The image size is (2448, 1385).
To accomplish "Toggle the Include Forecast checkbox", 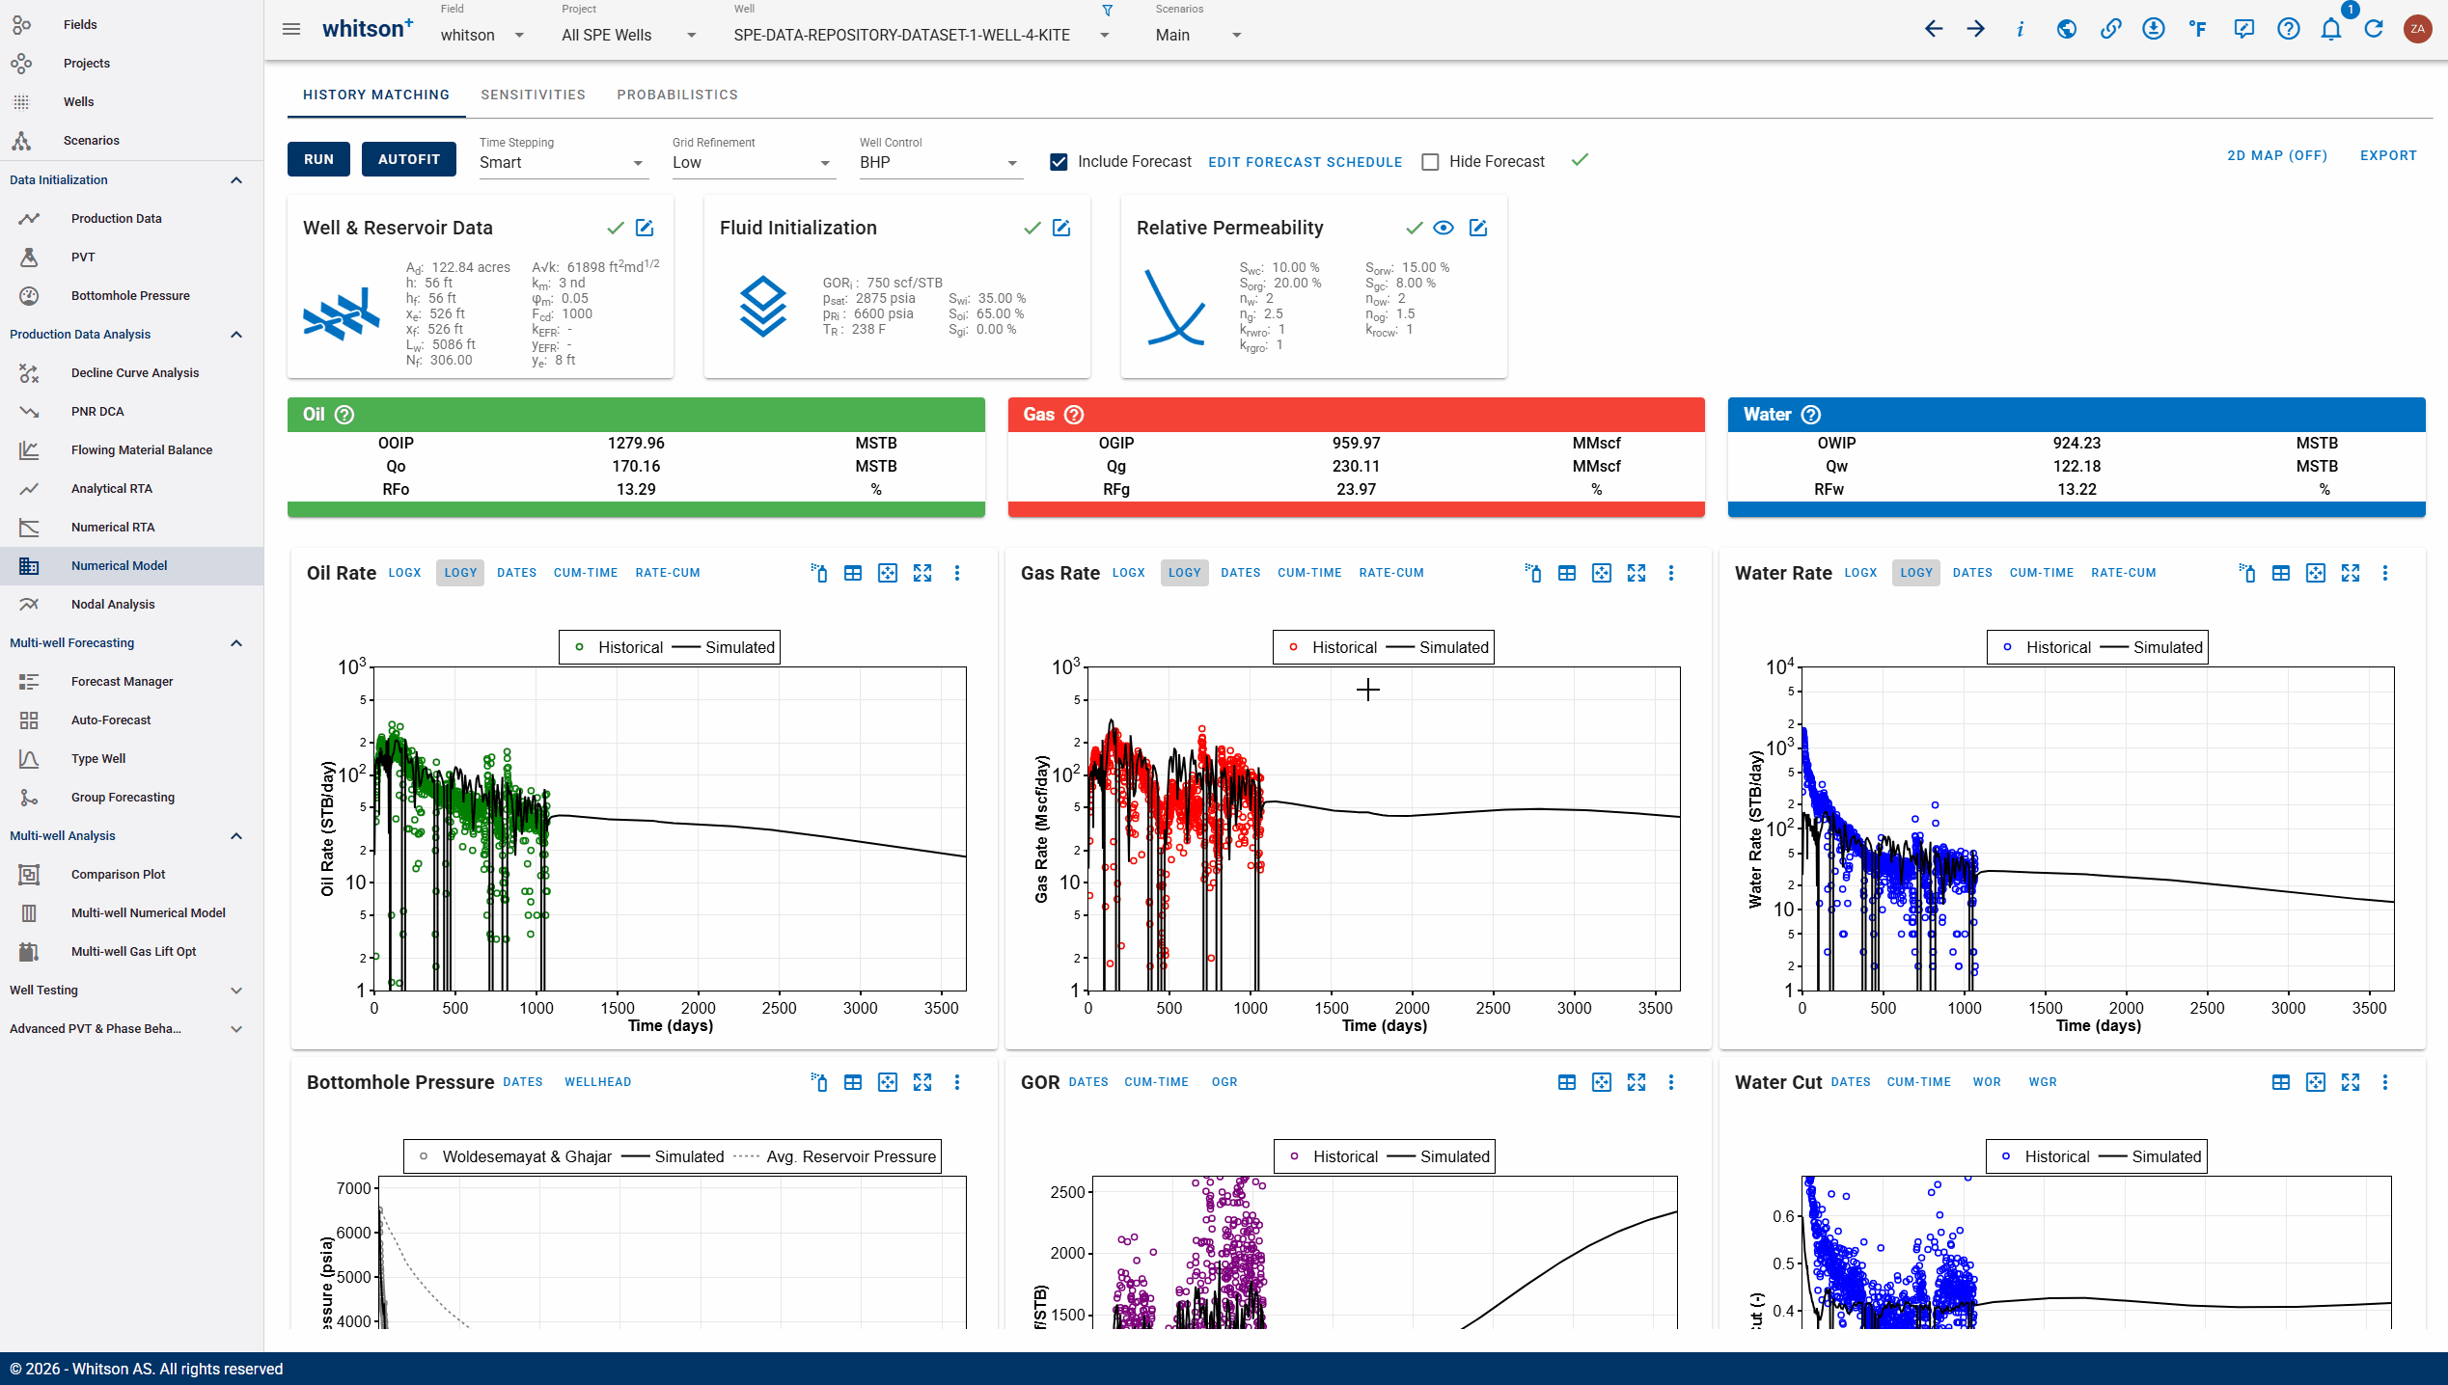I will (1059, 162).
